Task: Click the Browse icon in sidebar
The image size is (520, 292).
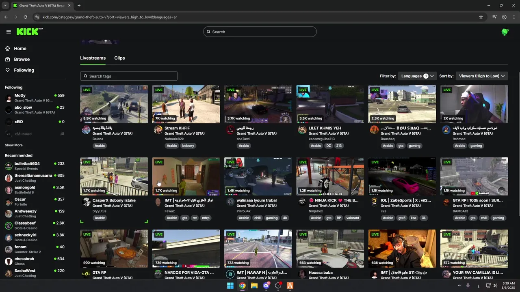Action: point(8,59)
